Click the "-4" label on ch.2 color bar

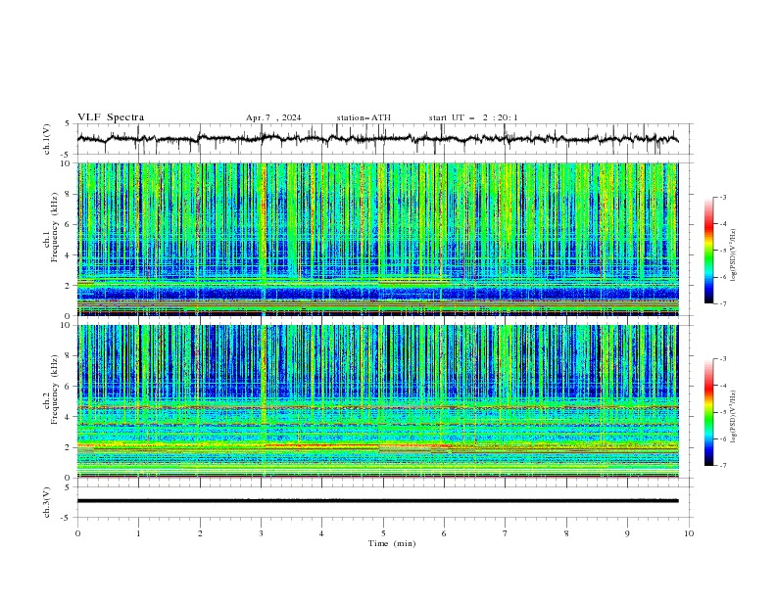722,386
